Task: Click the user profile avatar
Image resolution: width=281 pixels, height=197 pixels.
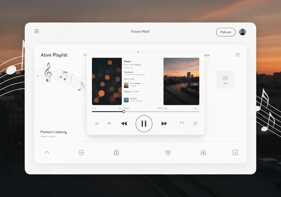Action: 243,32
